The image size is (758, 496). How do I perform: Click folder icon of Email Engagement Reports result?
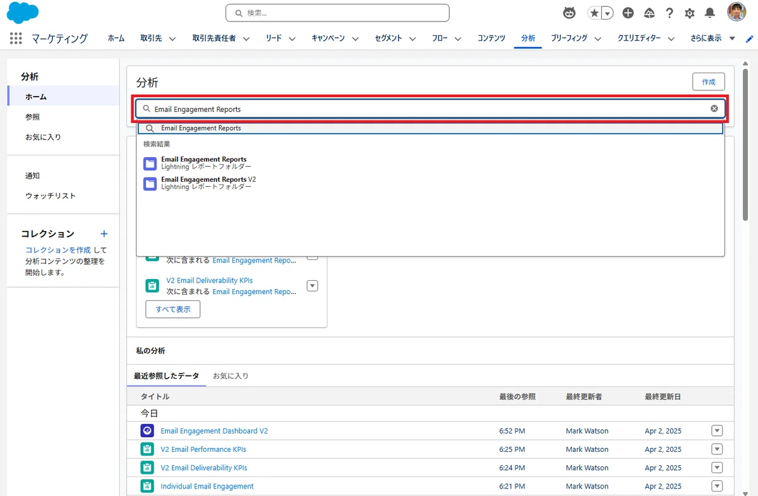click(x=150, y=163)
